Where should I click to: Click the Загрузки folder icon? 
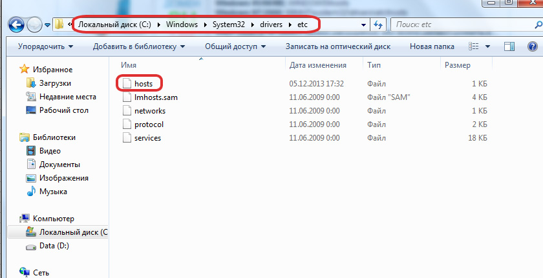31,83
